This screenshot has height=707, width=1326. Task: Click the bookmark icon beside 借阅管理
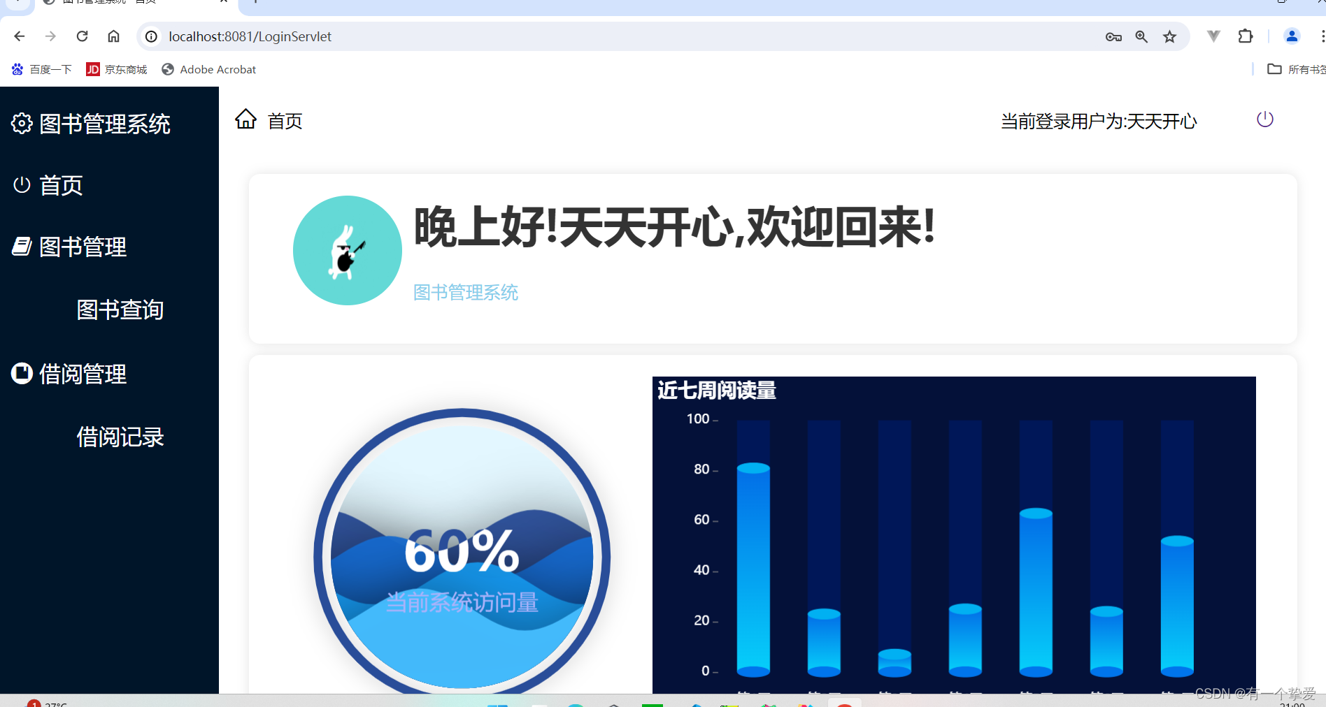[x=21, y=373]
